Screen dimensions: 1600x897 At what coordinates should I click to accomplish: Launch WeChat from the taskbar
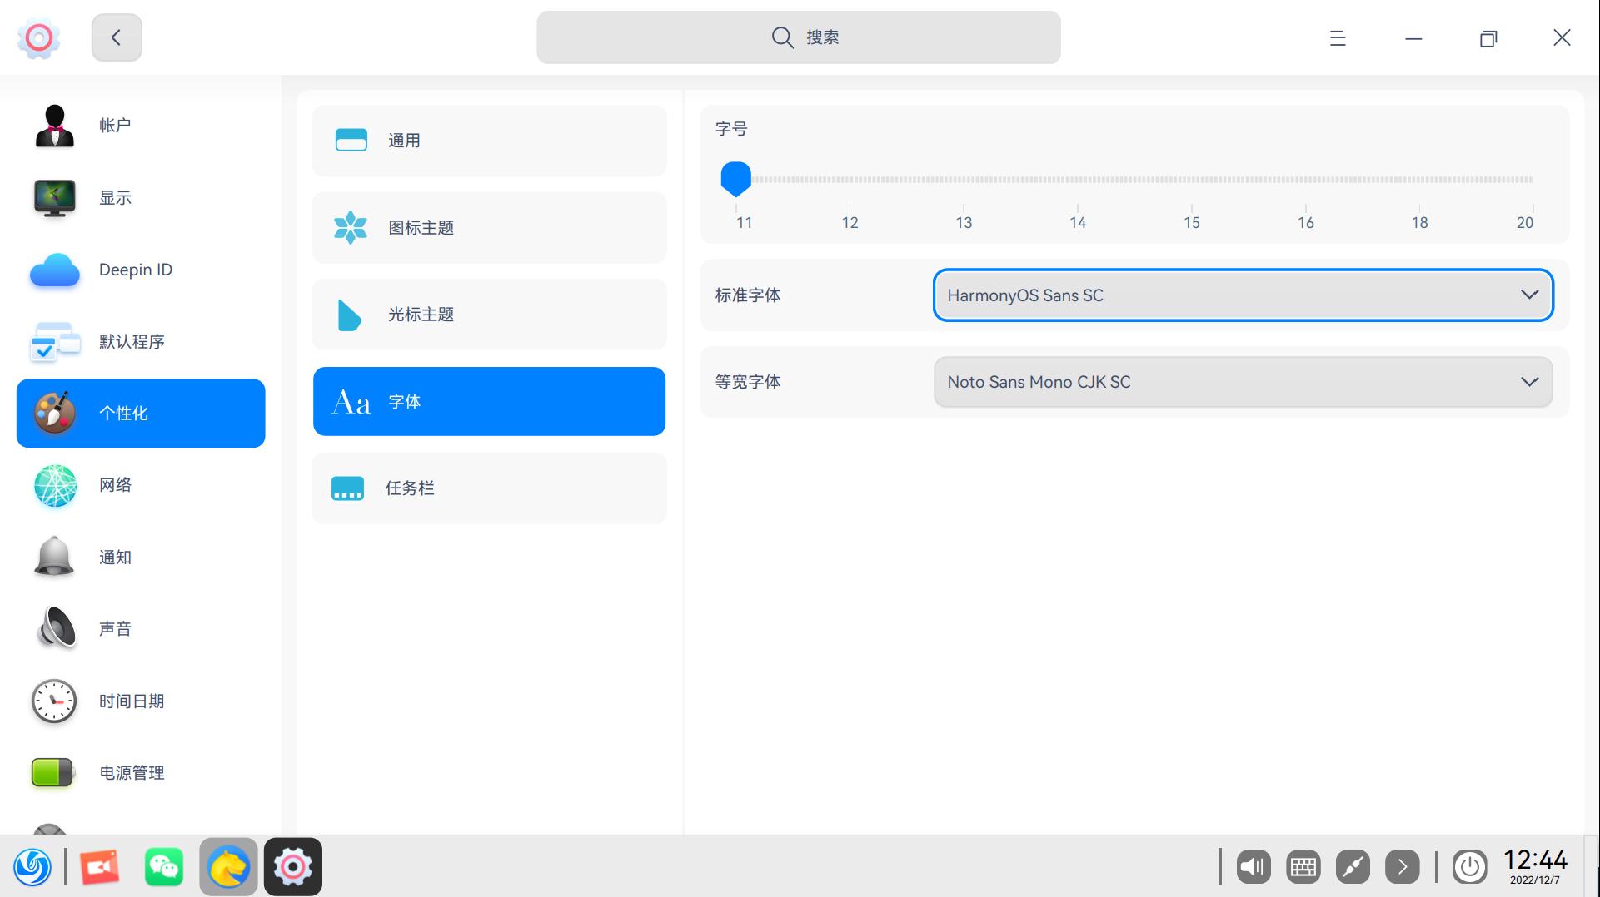[163, 866]
